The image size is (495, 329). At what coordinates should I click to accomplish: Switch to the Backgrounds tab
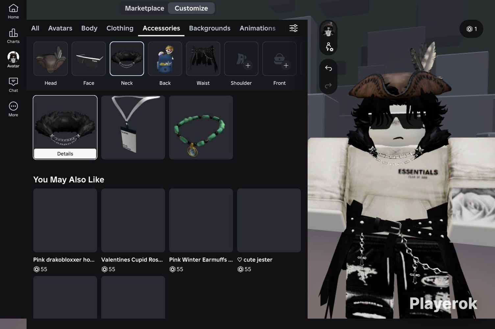pos(210,28)
